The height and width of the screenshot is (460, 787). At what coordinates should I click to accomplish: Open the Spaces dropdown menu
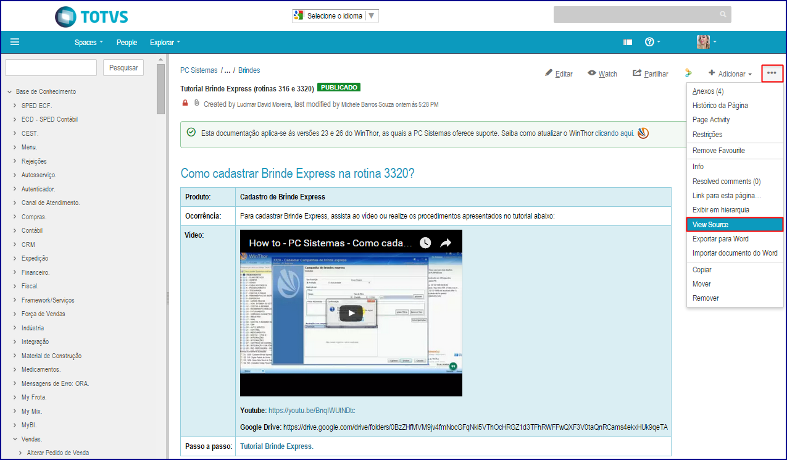(x=88, y=42)
